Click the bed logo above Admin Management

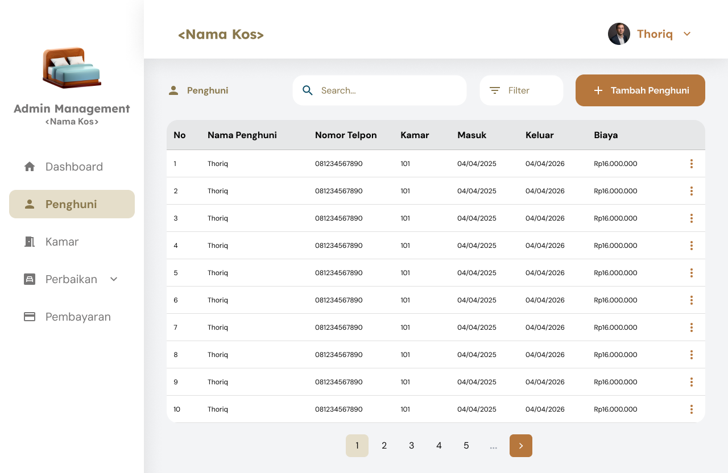pyautogui.click(x=72, y=68)
